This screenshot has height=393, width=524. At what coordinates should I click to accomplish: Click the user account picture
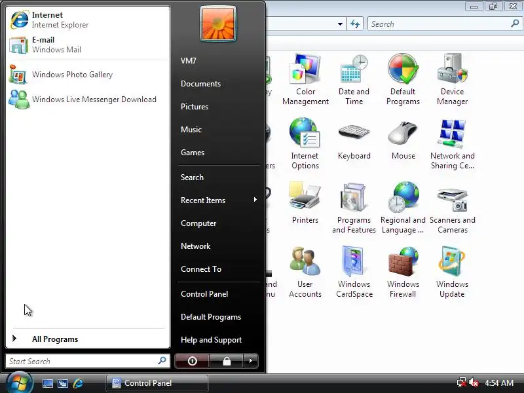click(x=218, y=24)
